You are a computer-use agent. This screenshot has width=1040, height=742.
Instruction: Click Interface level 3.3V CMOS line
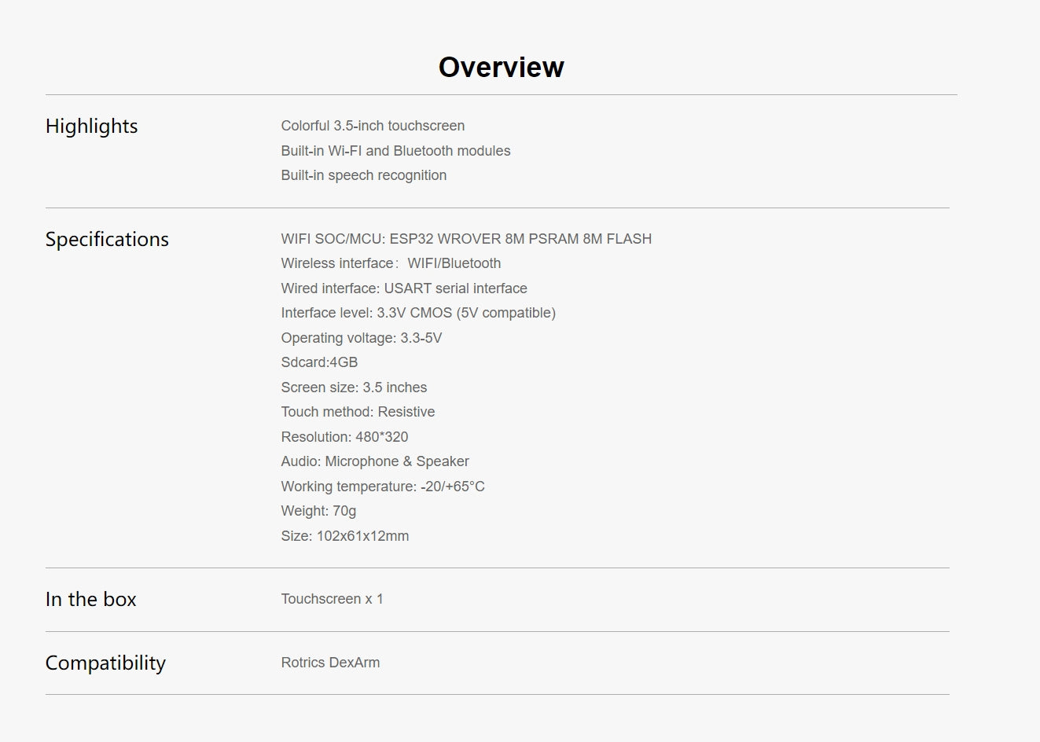point(418,313)
